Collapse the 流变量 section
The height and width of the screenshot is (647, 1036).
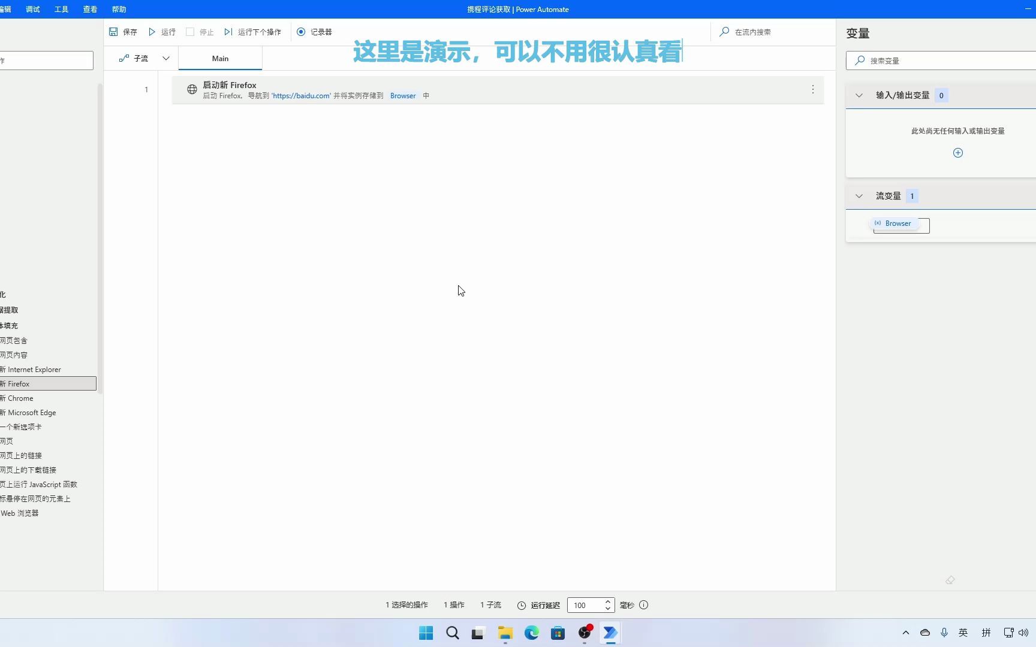point(859,196)
